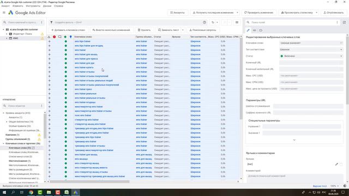The image size is (349, 196).
Task: Open the Справка menu
Action: 58,6
